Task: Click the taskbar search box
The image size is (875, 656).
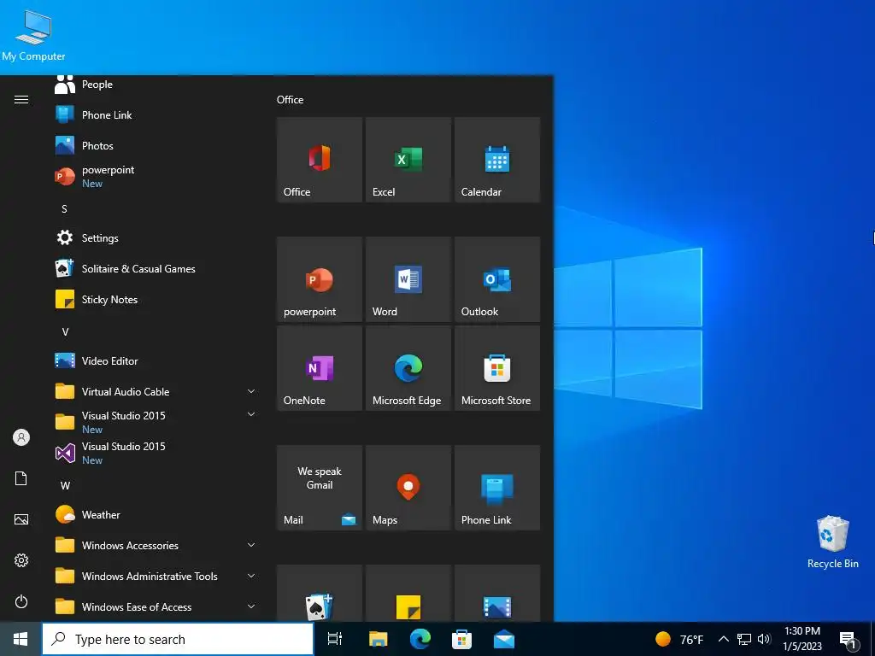Action: coord(178,639)
